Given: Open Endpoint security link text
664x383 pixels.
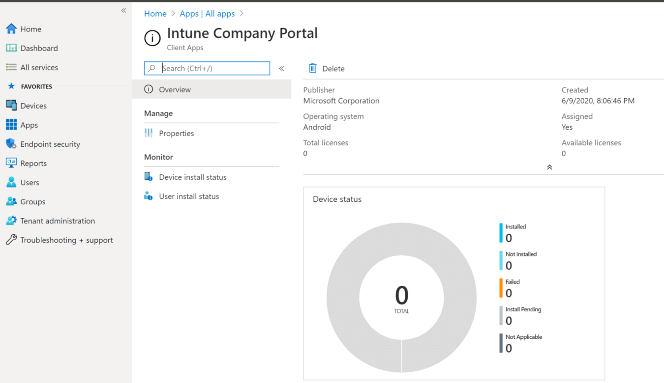Looking at the screenshot, I should tap(50, 144).
